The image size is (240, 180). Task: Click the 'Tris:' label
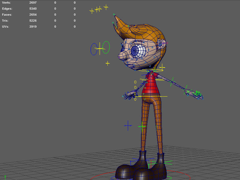(x=5, y=20)
